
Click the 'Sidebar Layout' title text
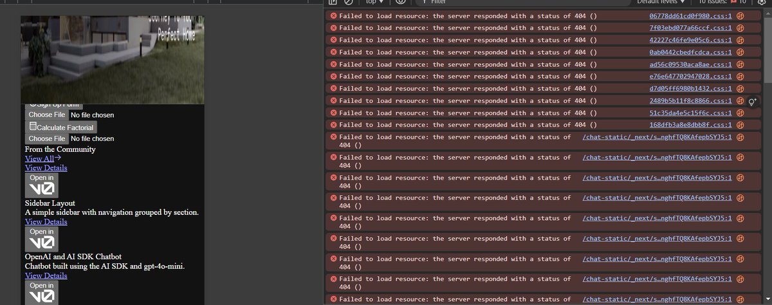[50, 203]
